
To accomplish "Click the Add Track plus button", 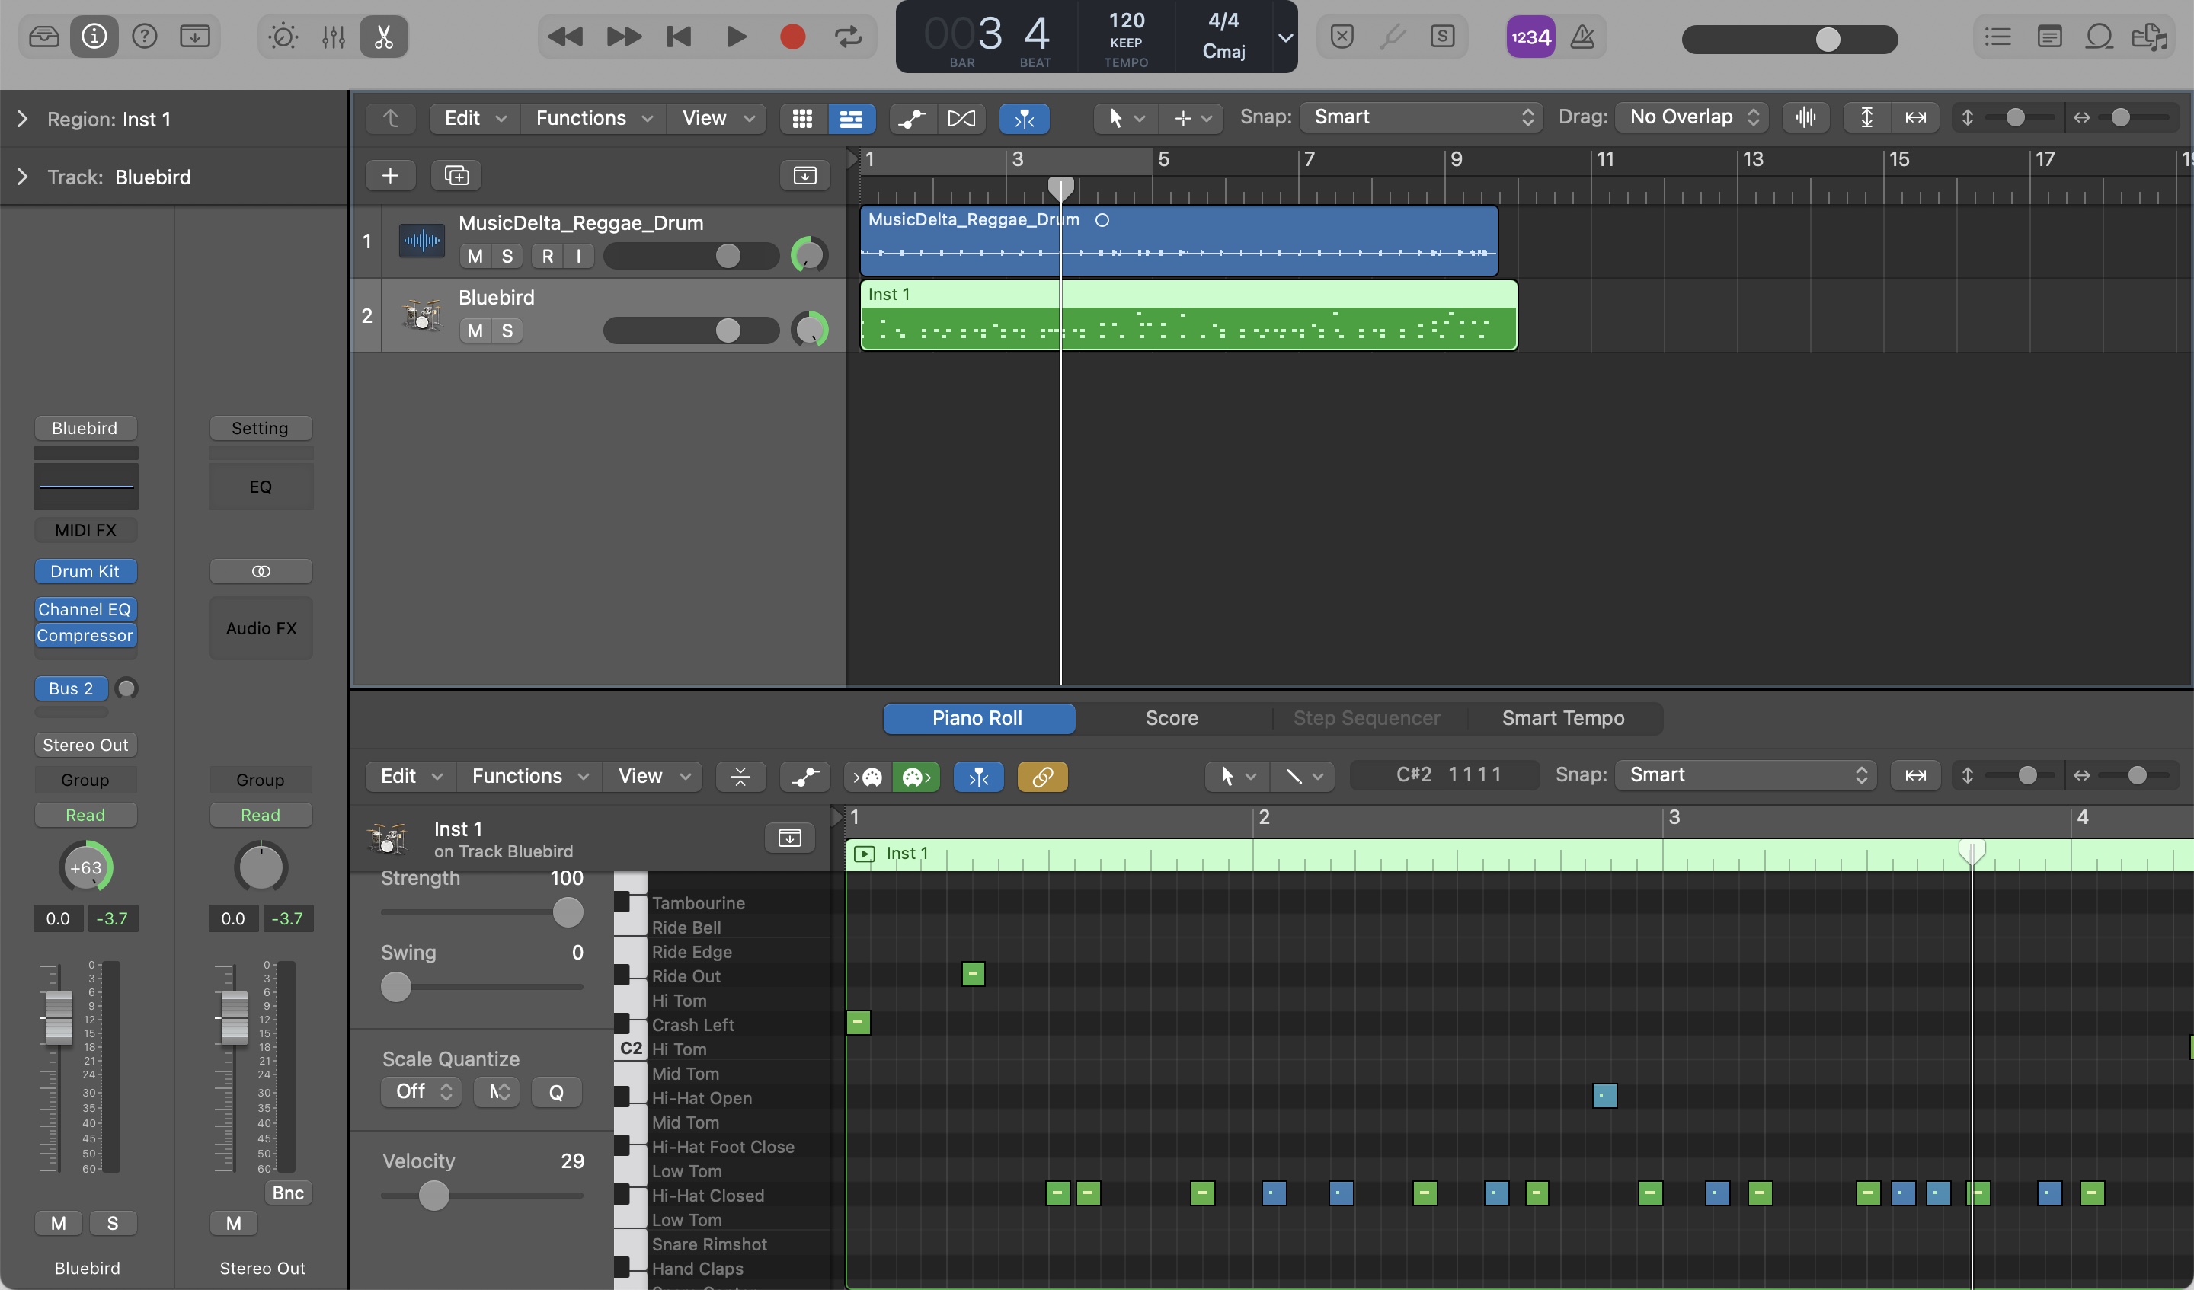I will [390, 175].
